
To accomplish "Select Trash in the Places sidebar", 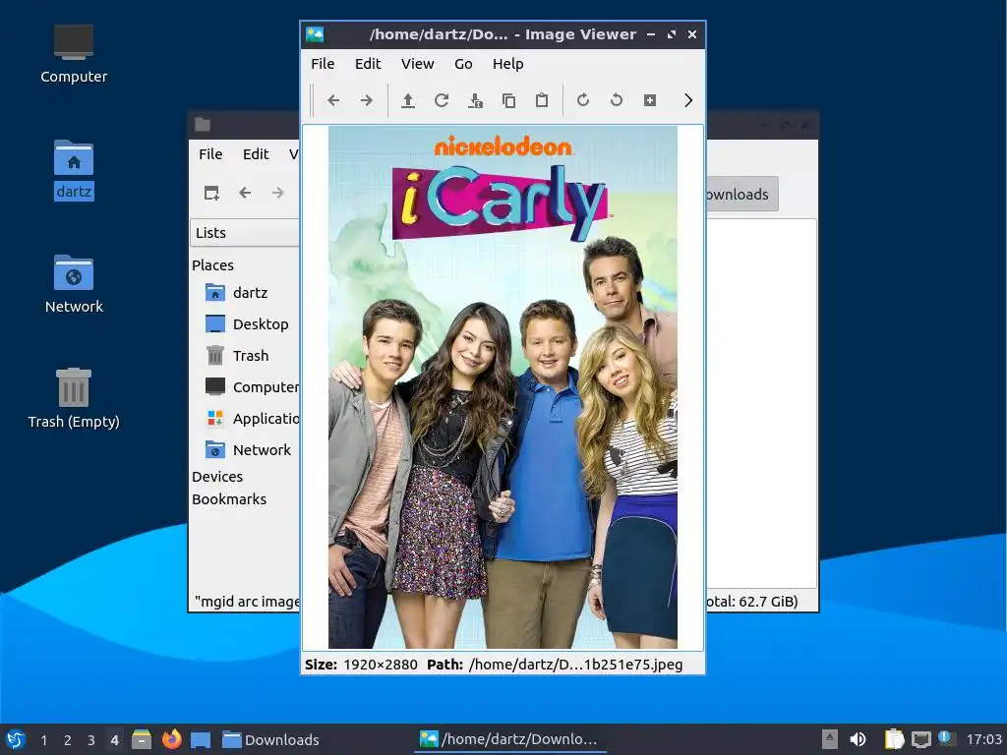I will tap(252, 356).
